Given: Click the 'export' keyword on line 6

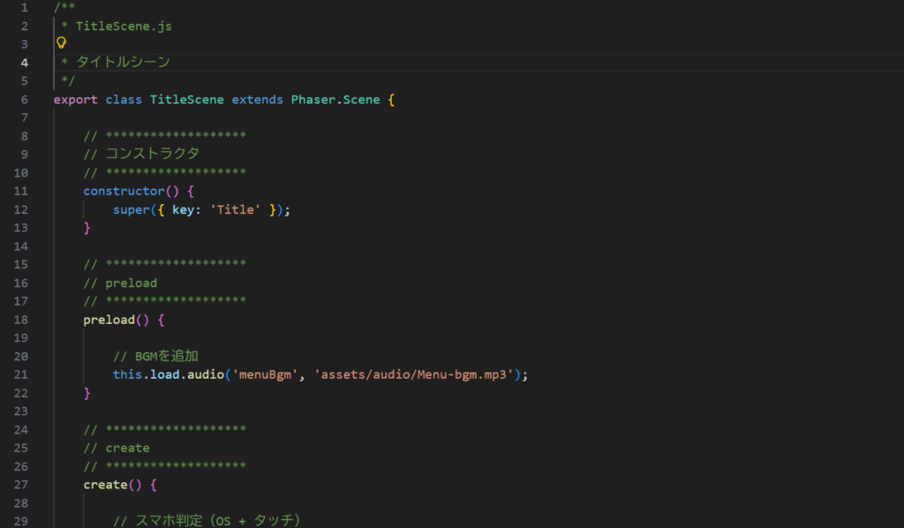Looking at the screenshot, I should (x=75, y=100).
